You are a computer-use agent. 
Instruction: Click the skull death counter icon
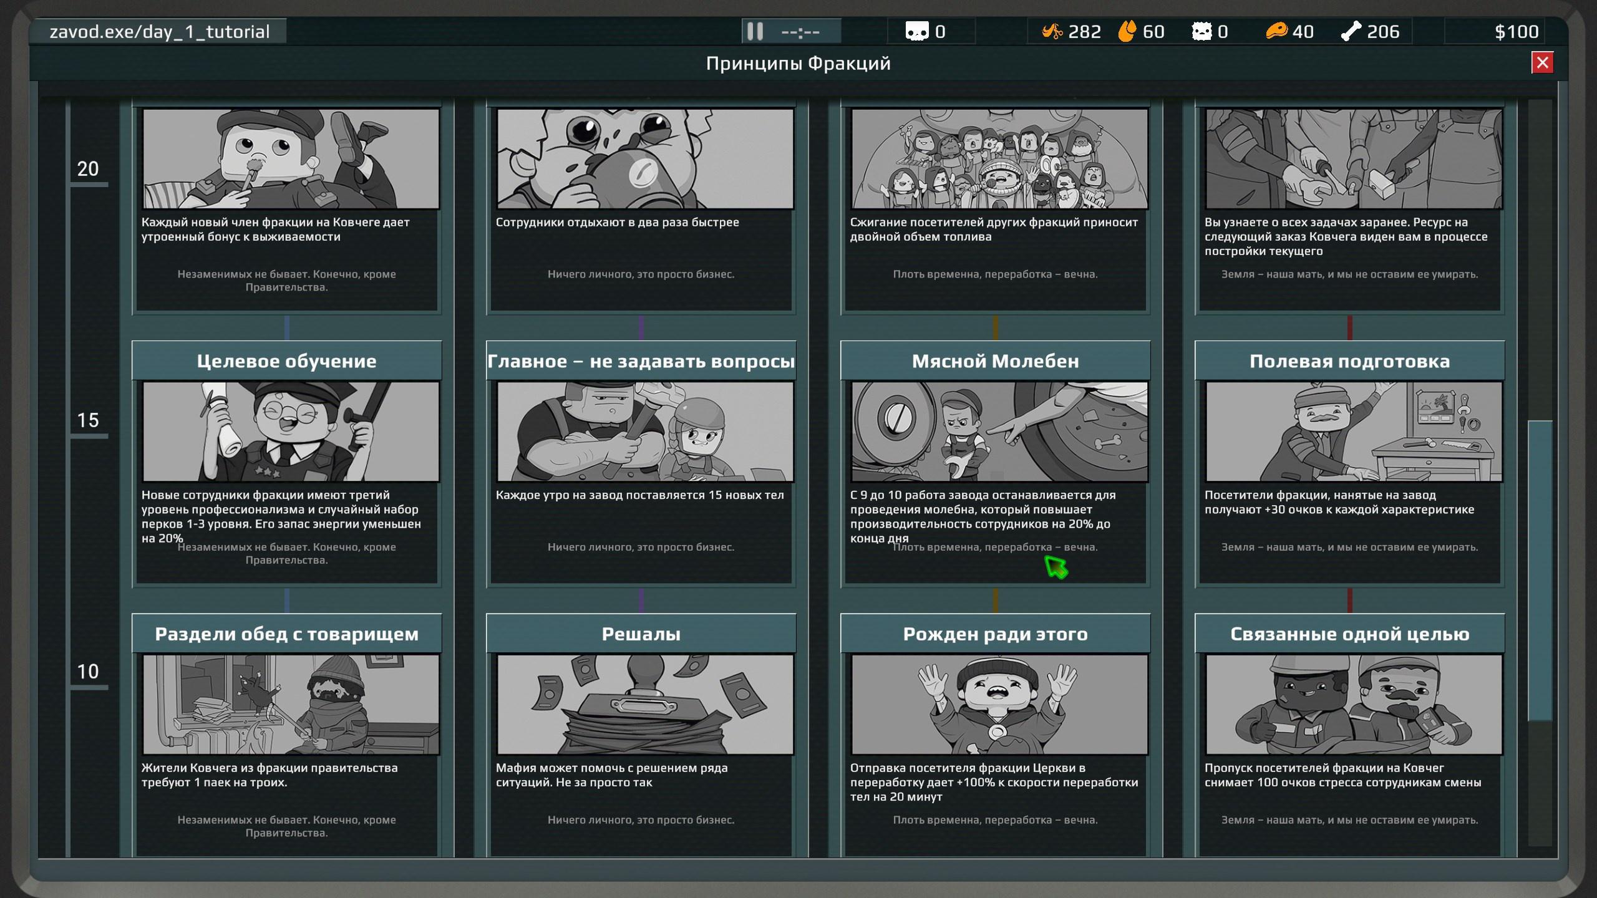(916, 31)
